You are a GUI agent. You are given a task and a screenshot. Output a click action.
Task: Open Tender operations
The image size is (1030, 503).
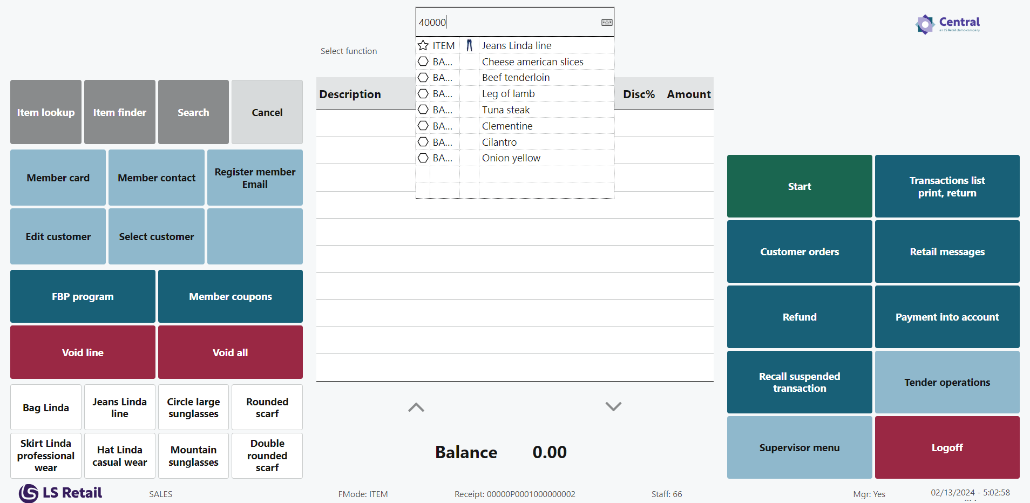(x=947, y=382)
